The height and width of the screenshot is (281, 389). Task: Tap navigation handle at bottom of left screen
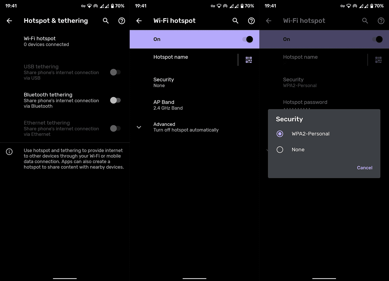tap(65, 278)
